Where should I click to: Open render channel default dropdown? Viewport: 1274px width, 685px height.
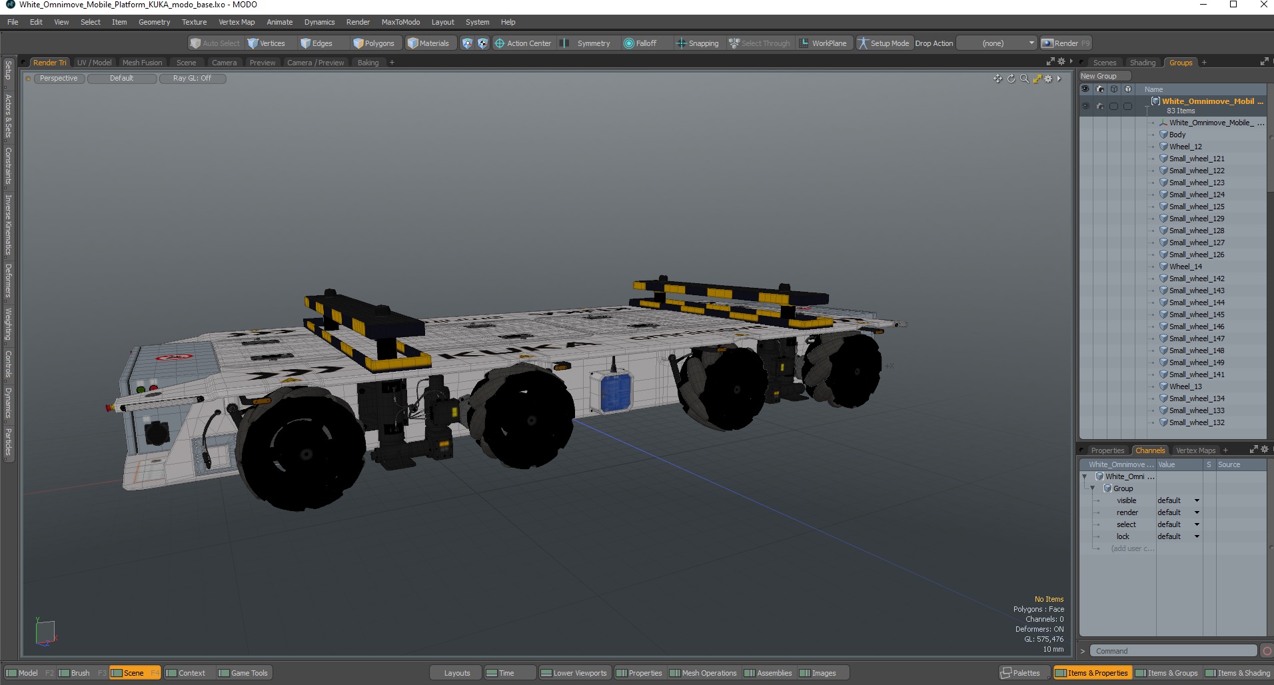[1178, 512]
